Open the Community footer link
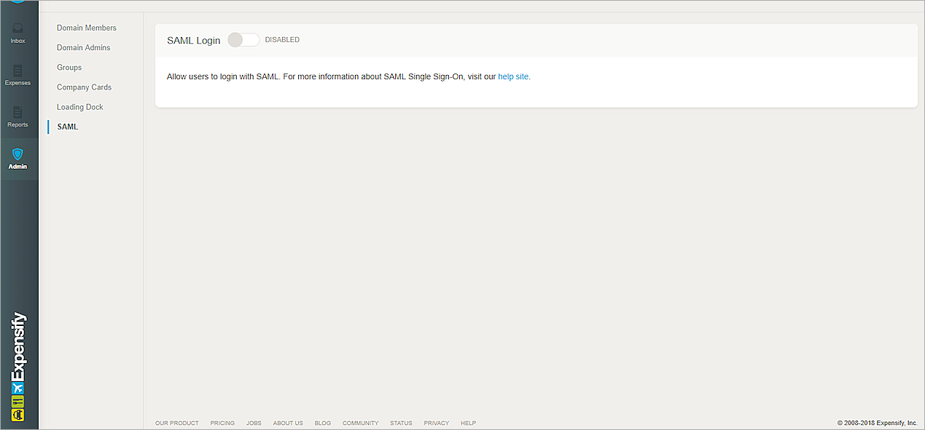The image size is (925, 430). coord(360,423)
